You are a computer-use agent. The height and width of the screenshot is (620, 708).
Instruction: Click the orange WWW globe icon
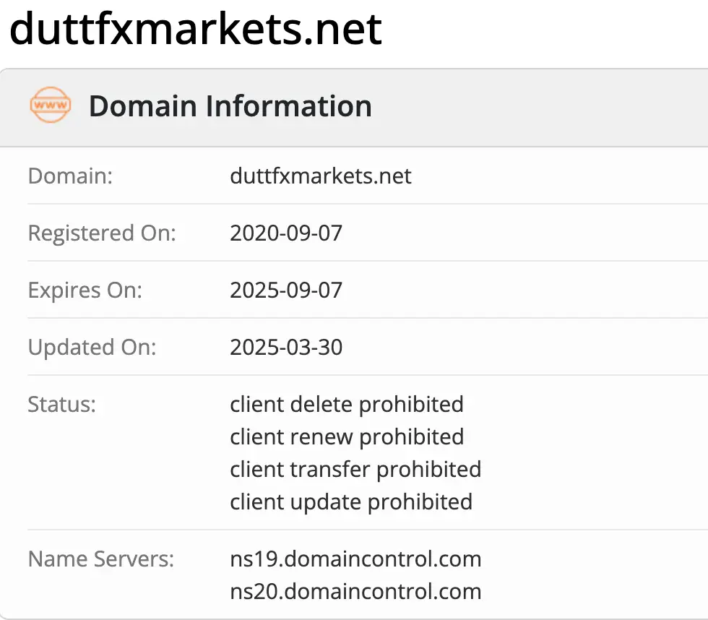pos(51,106)
